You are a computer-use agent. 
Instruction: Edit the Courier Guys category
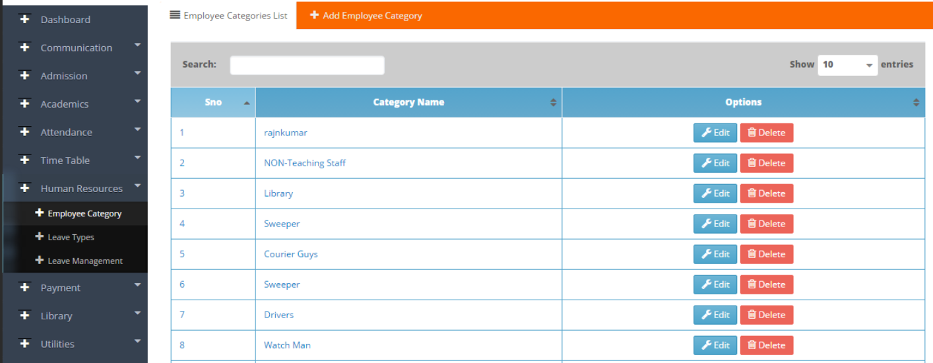[715, 254]
